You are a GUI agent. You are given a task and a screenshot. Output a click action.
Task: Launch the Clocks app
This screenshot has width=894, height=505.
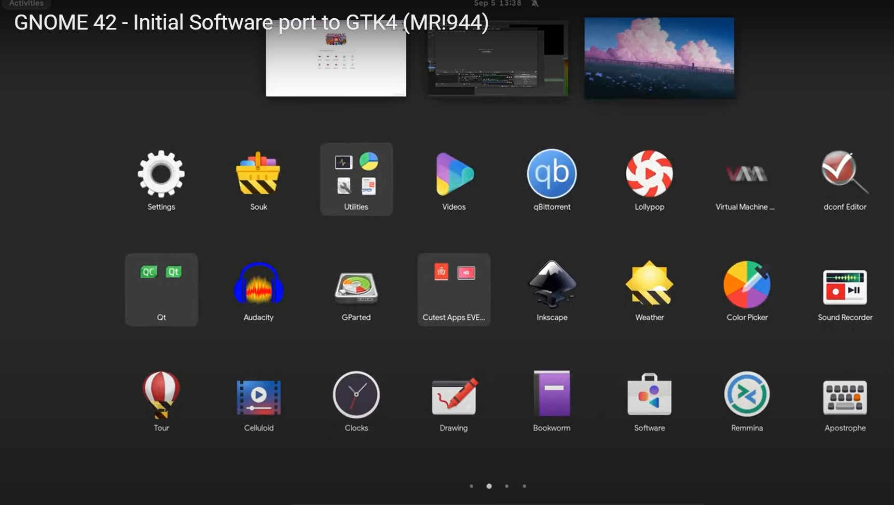tap(356, 400)
